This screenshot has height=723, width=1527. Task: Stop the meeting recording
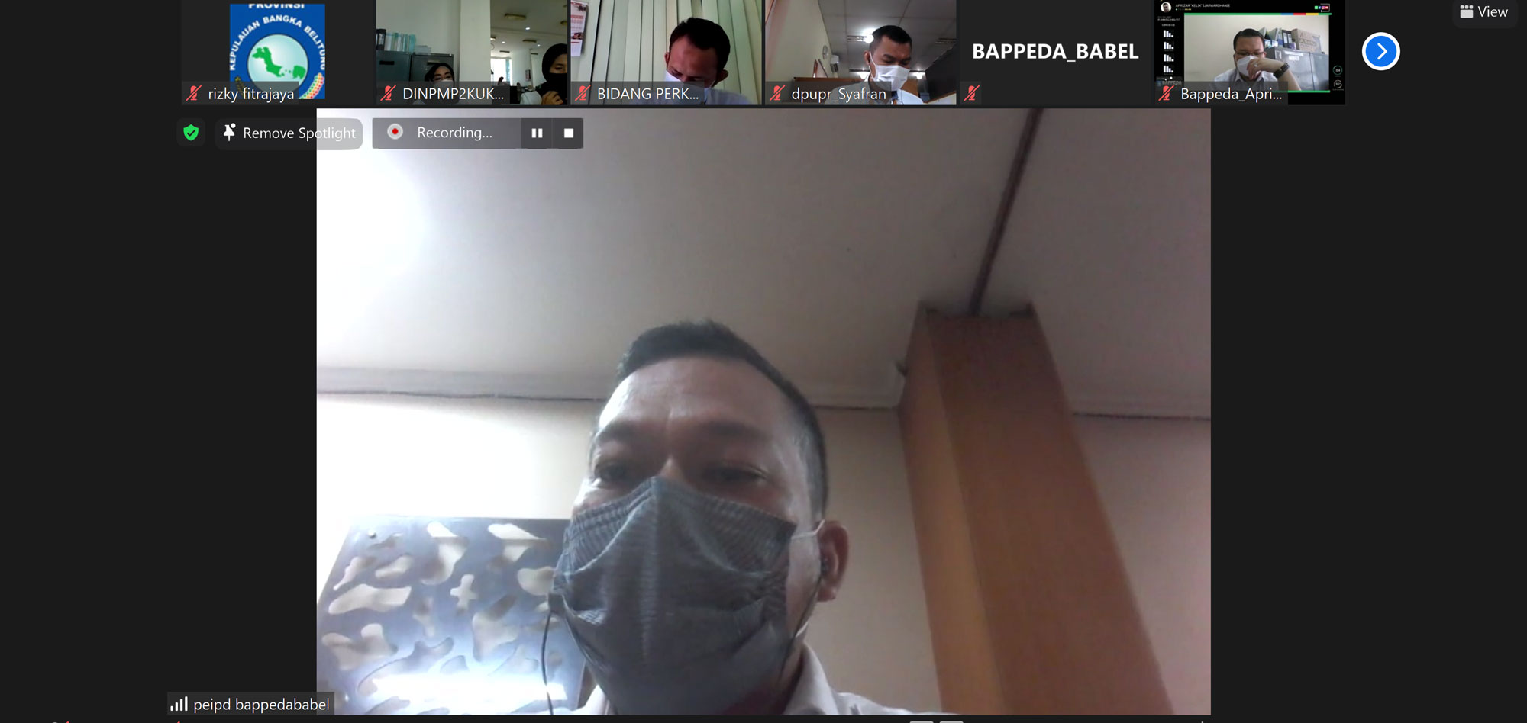[568, 133]
